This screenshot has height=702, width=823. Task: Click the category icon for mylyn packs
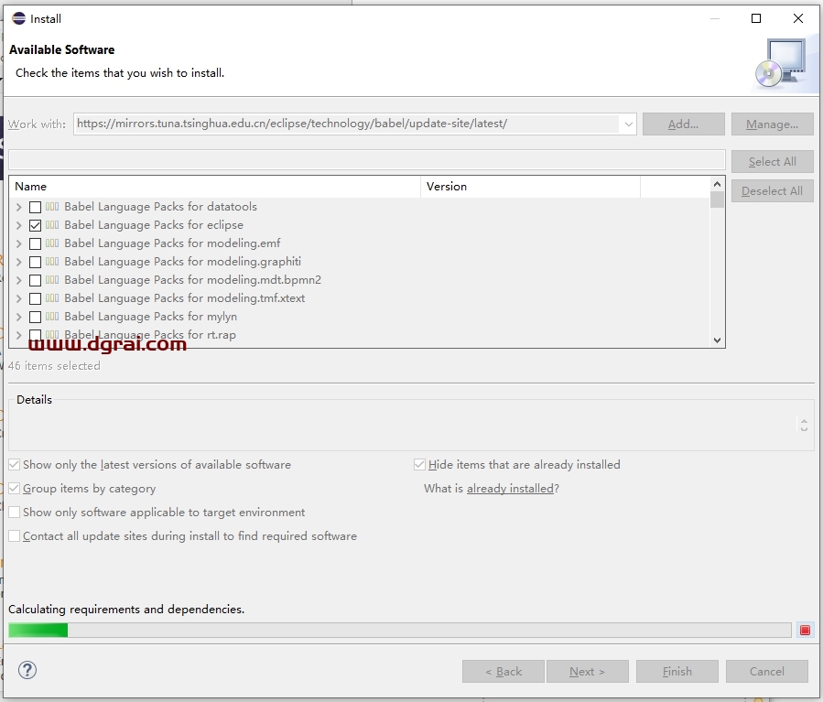click(x=52, y=317)
